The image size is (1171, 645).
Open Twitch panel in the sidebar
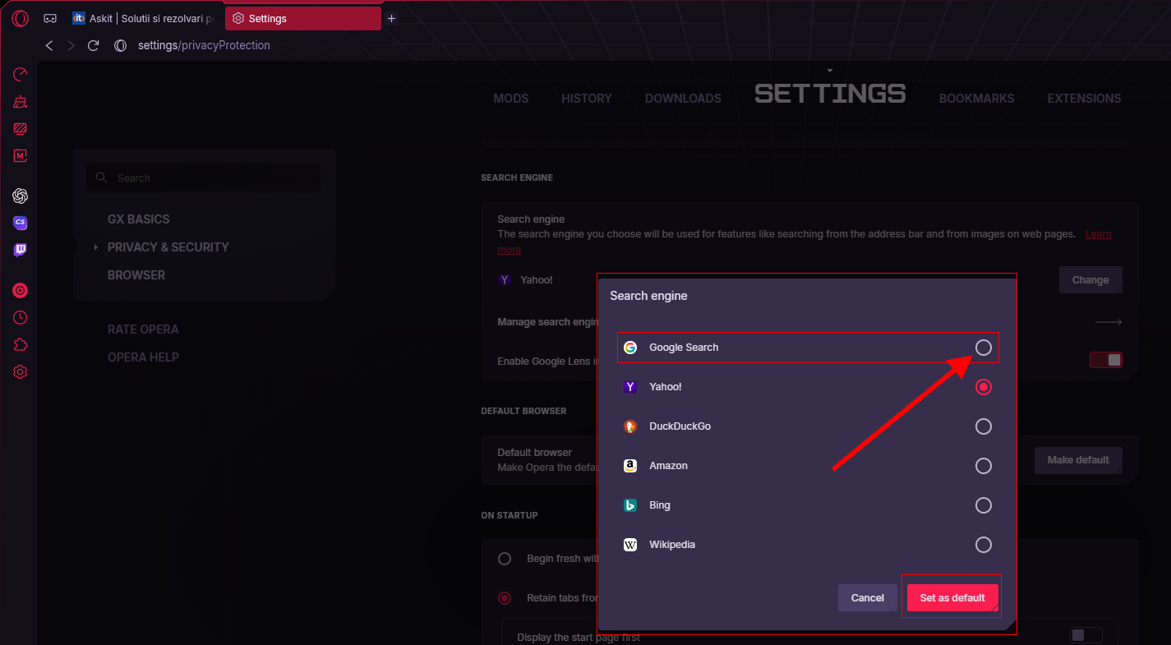click(x=21, y=251)
